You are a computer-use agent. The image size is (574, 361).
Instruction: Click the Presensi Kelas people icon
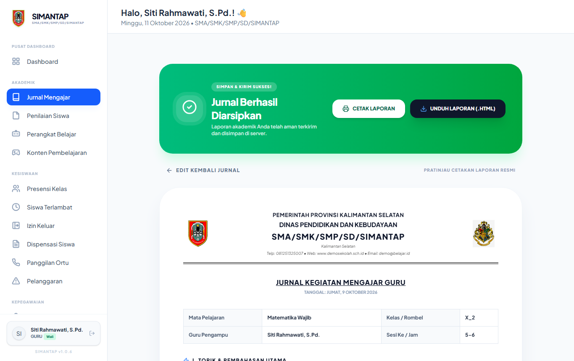16,188
